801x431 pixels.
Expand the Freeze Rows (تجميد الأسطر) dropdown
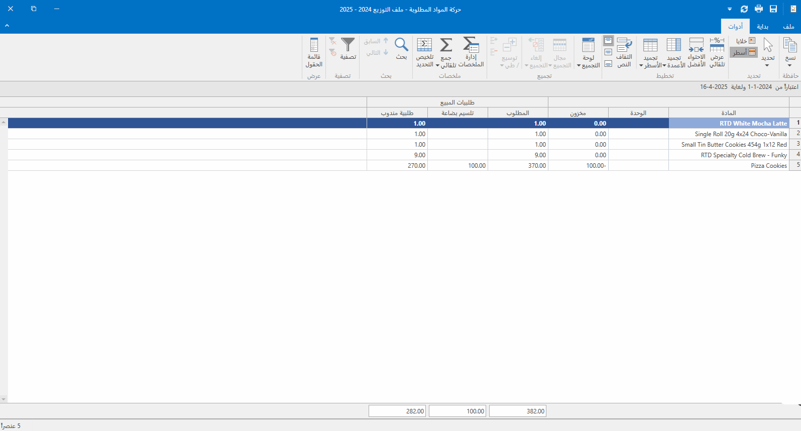651,65
